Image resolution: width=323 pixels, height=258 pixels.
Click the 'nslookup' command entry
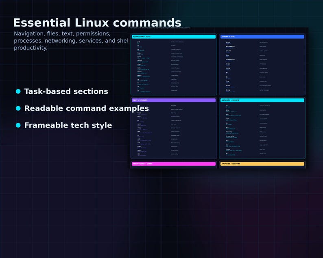click(x=229, y=132)
